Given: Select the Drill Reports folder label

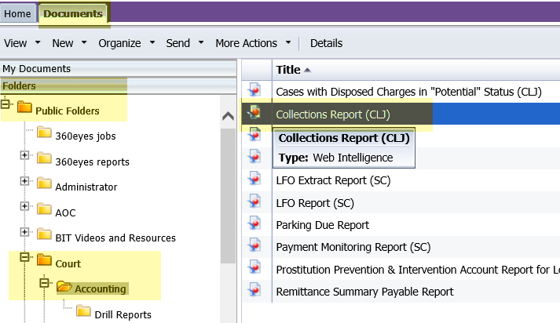Looking at the screenshot, I should pos(123,315).
